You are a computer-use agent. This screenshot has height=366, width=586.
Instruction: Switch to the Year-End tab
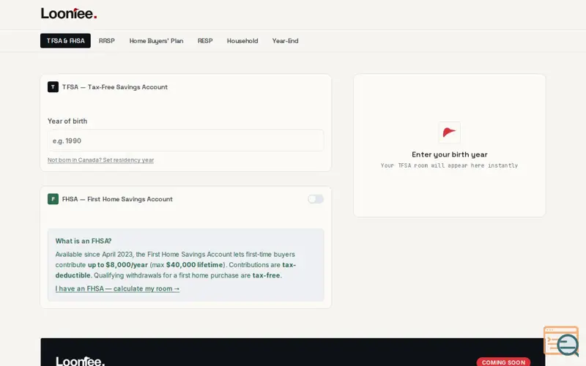pyautogui.click(x=285, y=41)
